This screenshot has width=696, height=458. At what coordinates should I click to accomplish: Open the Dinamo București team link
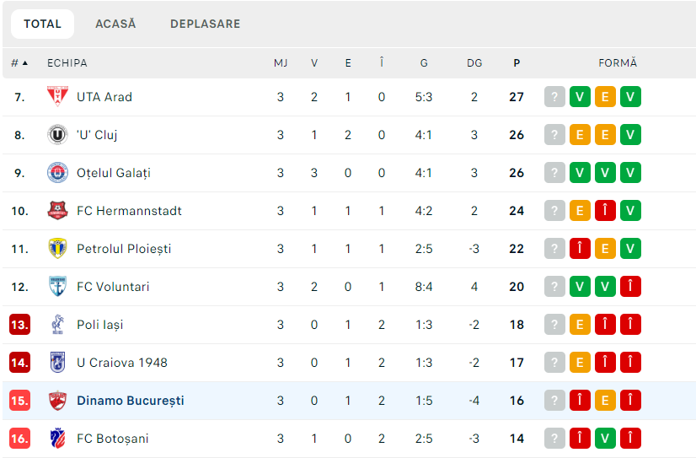tap(130, 401)
